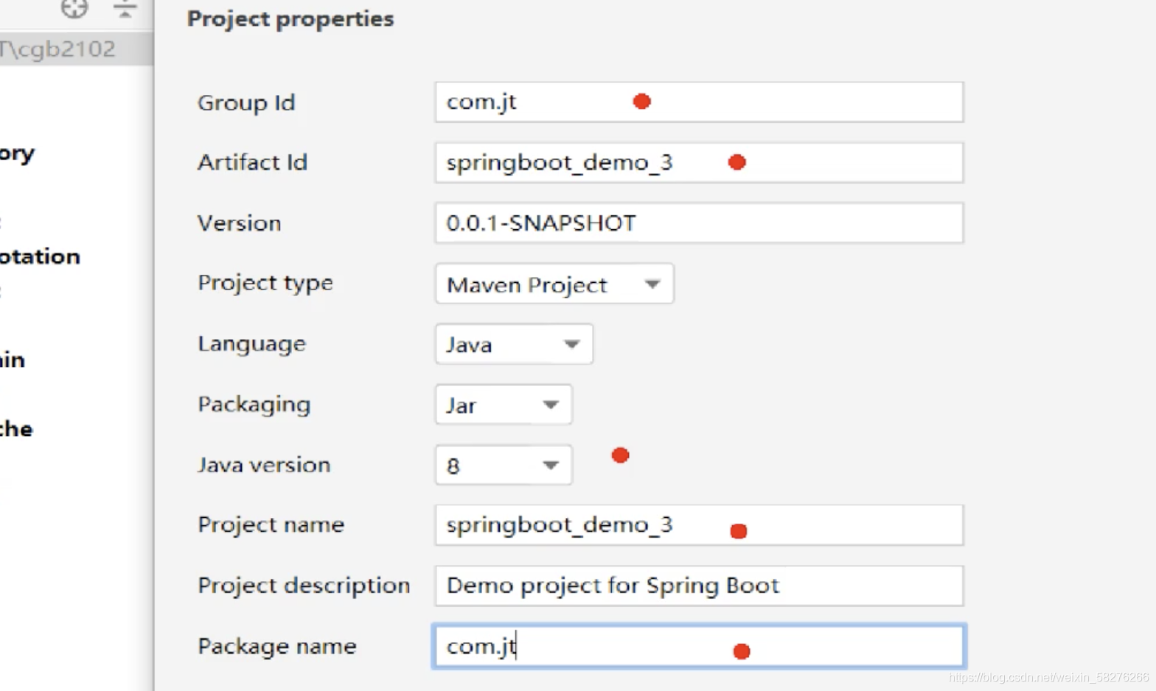This screenshot has height=691, width=1156.
Task: Click the bold "otation" item in left panel
Action: 40,256
